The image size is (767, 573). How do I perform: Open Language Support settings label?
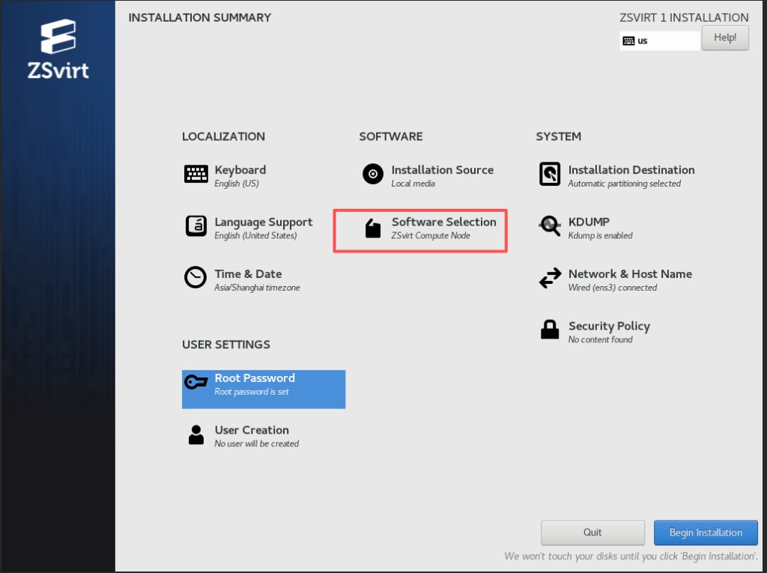(x=264, y=222)
